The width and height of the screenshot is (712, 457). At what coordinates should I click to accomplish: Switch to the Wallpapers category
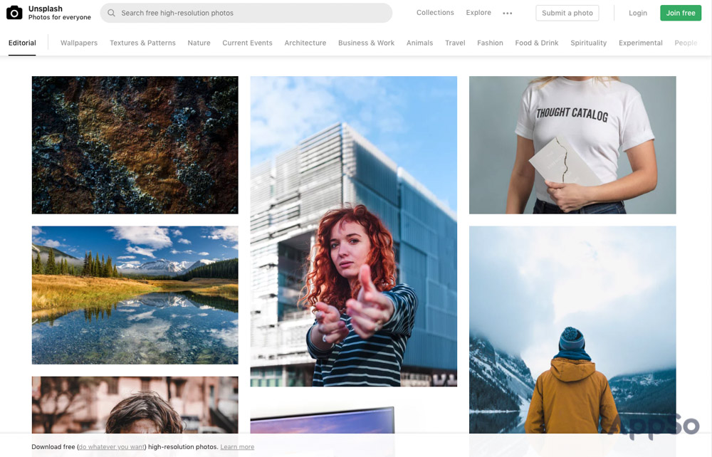(79, 43)
